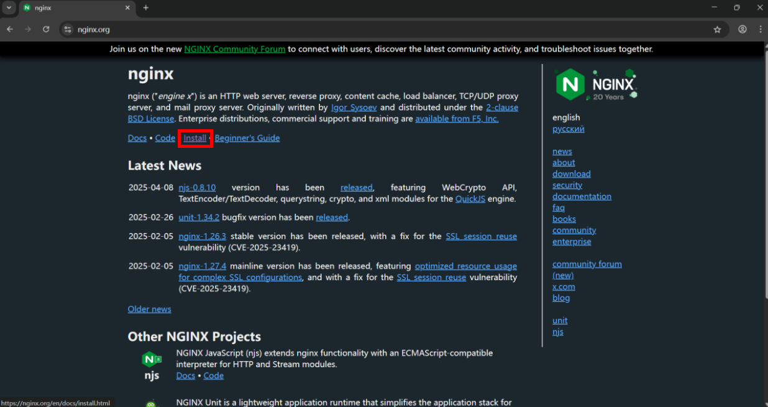This screenshot has height=407, width=768.
Task: Click the NGINX 20 Years logo
Action: point(596,84)
